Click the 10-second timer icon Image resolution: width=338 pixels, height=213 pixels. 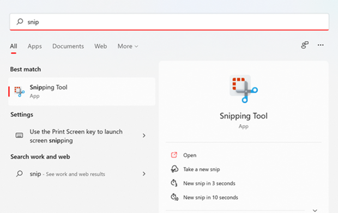[x=174, y=197]
